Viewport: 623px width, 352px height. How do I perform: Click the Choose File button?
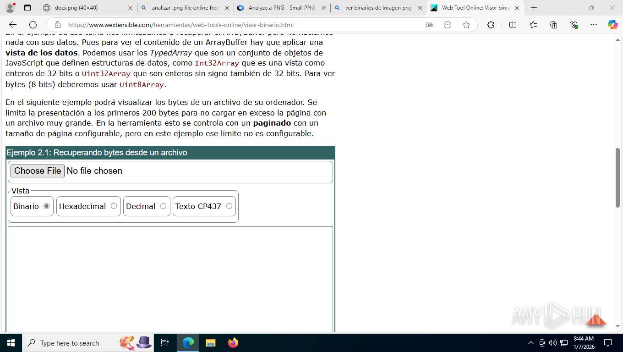(38, 171)
